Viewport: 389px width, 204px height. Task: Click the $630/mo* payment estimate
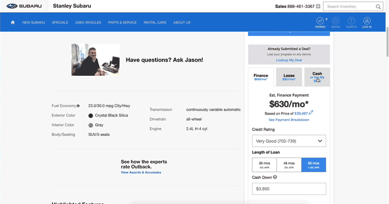click(289, 104)
